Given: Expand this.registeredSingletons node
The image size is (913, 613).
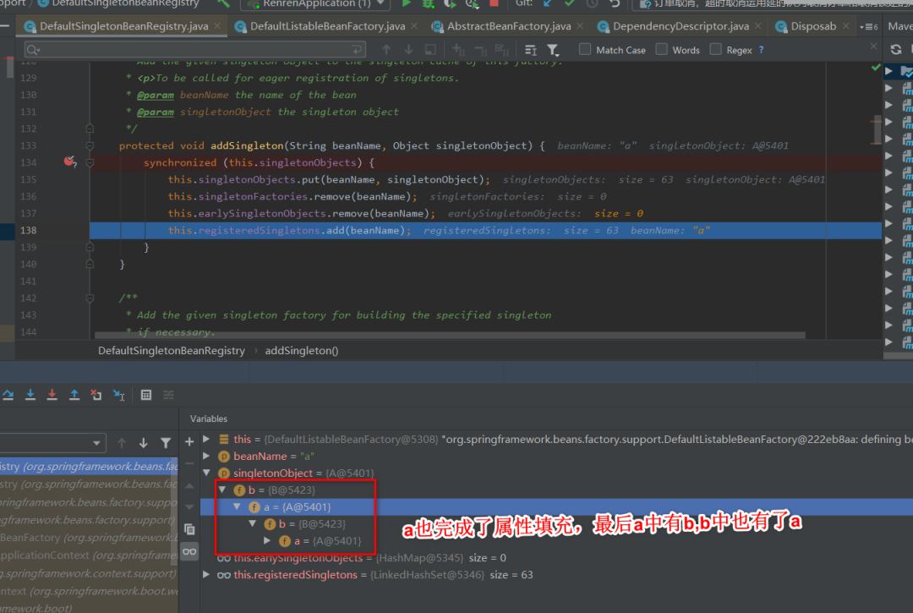Looking at the screenshot, I should (208, 575).
